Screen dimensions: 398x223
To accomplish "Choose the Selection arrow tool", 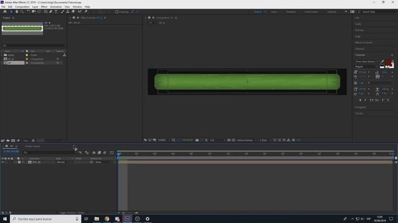I will 11,12.
